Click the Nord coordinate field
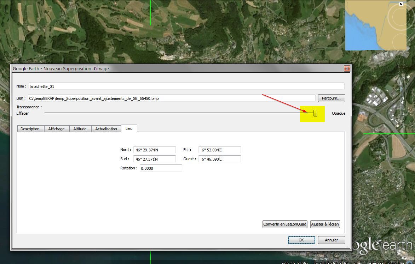Viewport: 415px width, 264px height. (155, 150)
